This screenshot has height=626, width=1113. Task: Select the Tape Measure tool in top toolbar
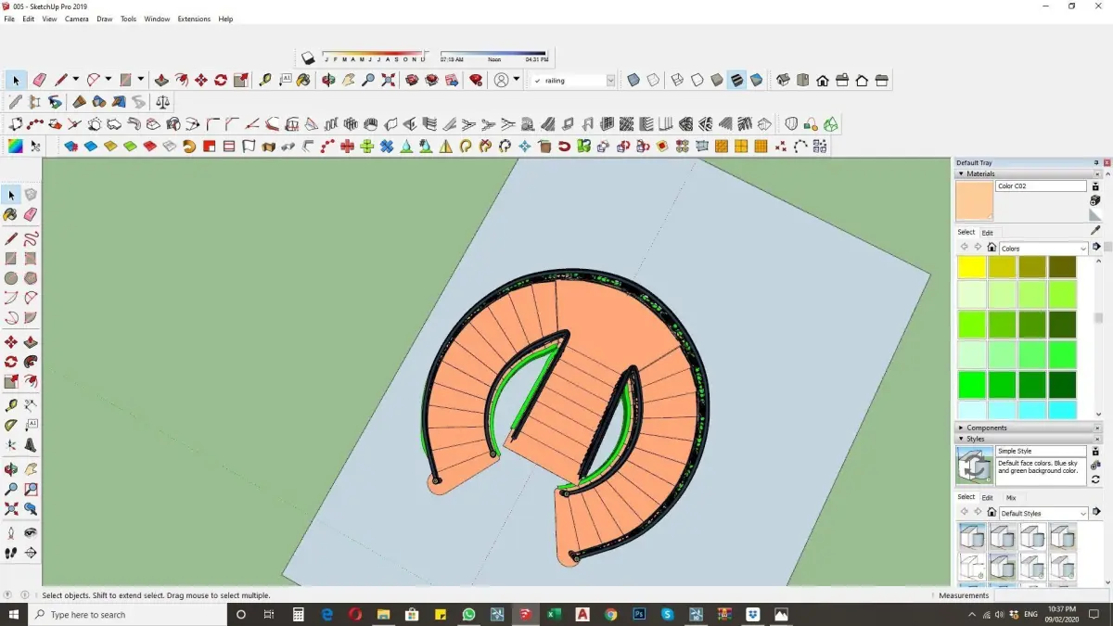265,81
